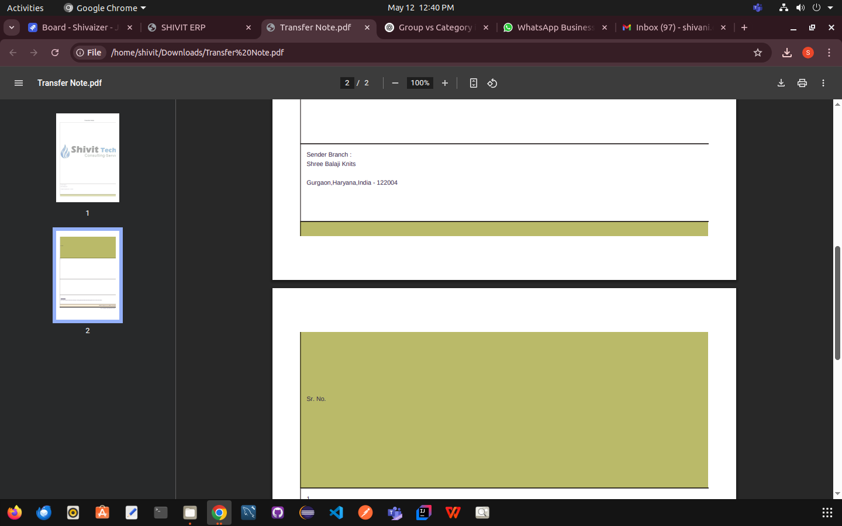This screenshot has height=526, width=842.
Task: Select page 1 thumbnail
Action: [88, 158]
